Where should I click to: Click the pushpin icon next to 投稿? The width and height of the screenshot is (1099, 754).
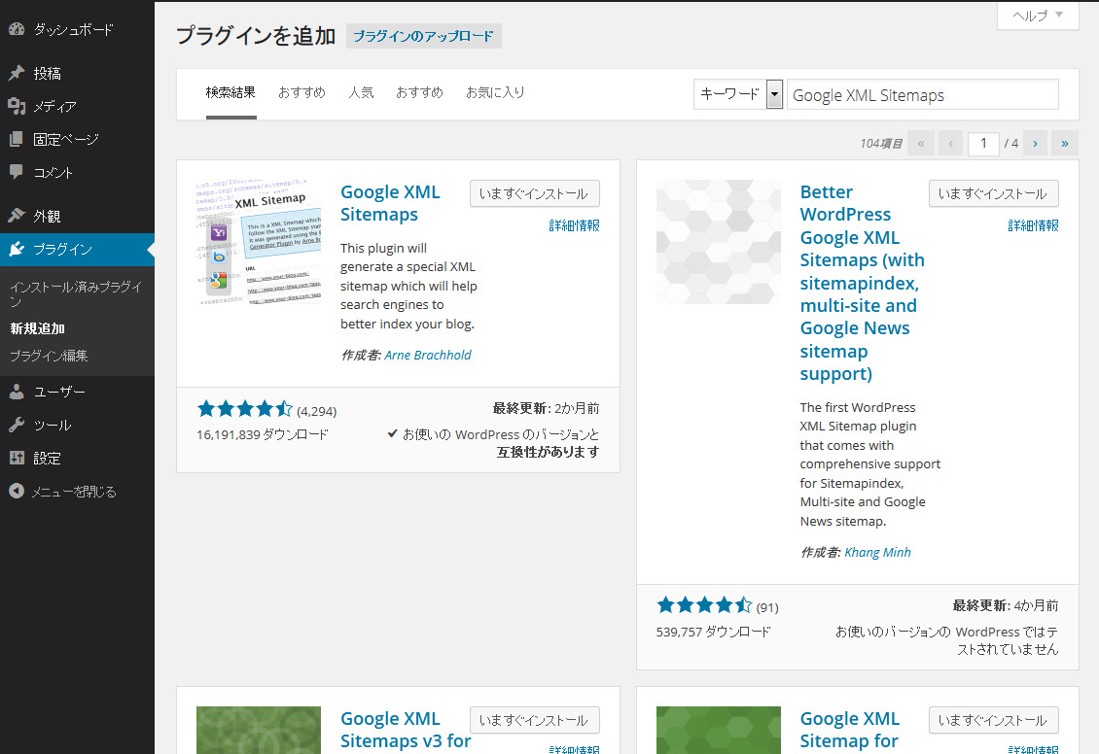click(x=17, y=73)
